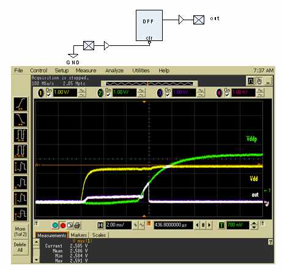The height and width of the screenshot is (270, 282).
Task: Toggle channel 1 On checkbox
Action: pos(49,95)
